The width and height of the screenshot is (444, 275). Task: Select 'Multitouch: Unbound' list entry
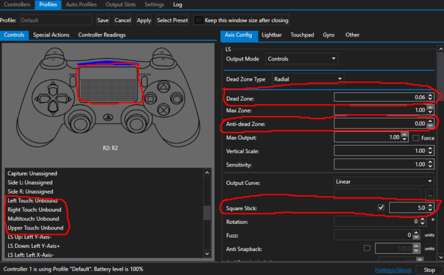33,219
